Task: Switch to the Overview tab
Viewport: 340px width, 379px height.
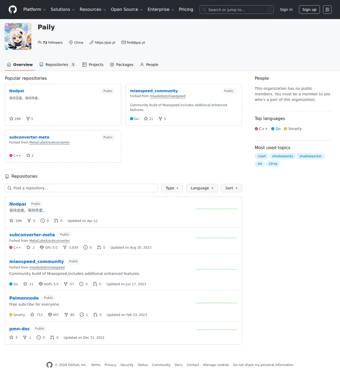Action: click(x=20, y=65)
